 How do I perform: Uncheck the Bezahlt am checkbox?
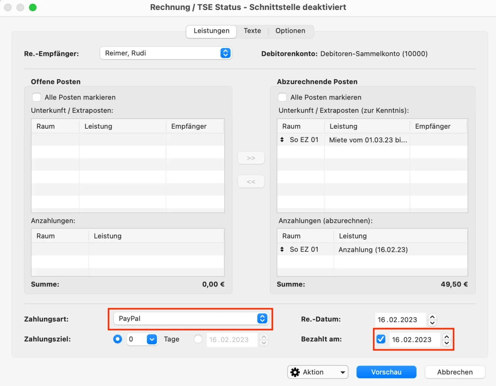point(381,339)
